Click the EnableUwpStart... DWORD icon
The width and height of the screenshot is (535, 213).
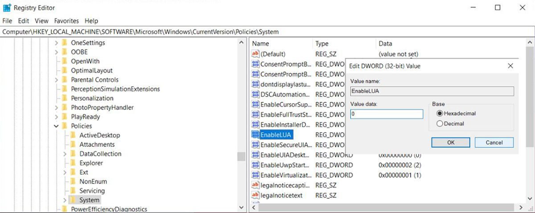(255, 165)
